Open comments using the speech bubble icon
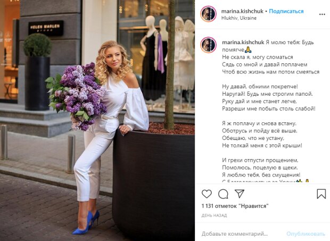Image resolution: width=330 pixels, height=241 pixels. click(223, 194)
